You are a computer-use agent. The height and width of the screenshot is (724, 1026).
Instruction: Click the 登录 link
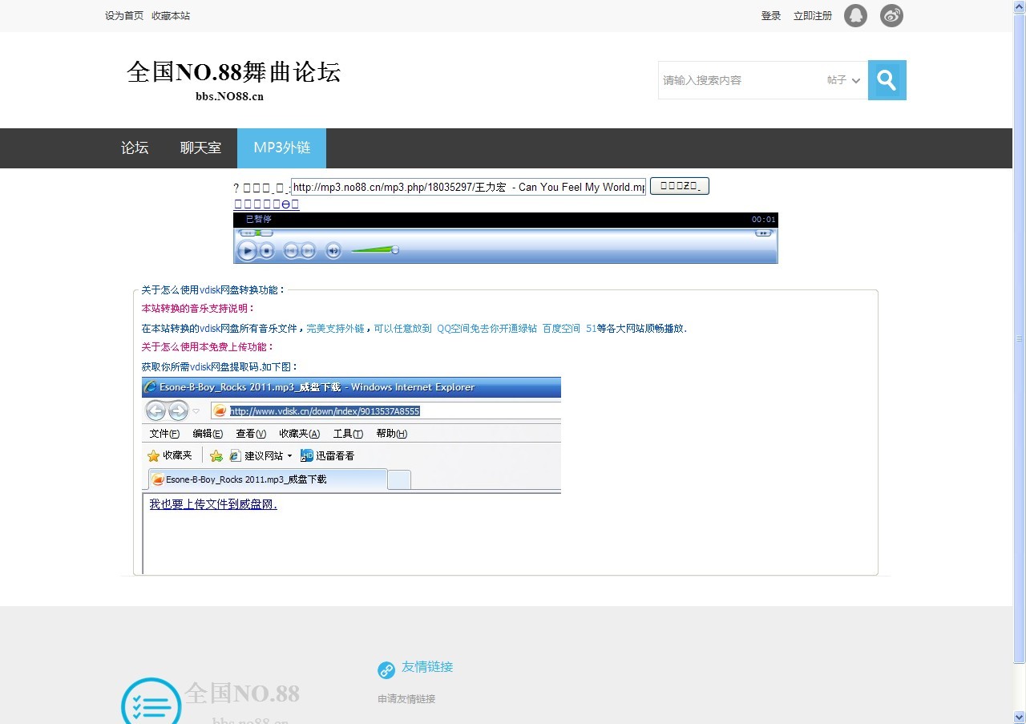[771, 16]
